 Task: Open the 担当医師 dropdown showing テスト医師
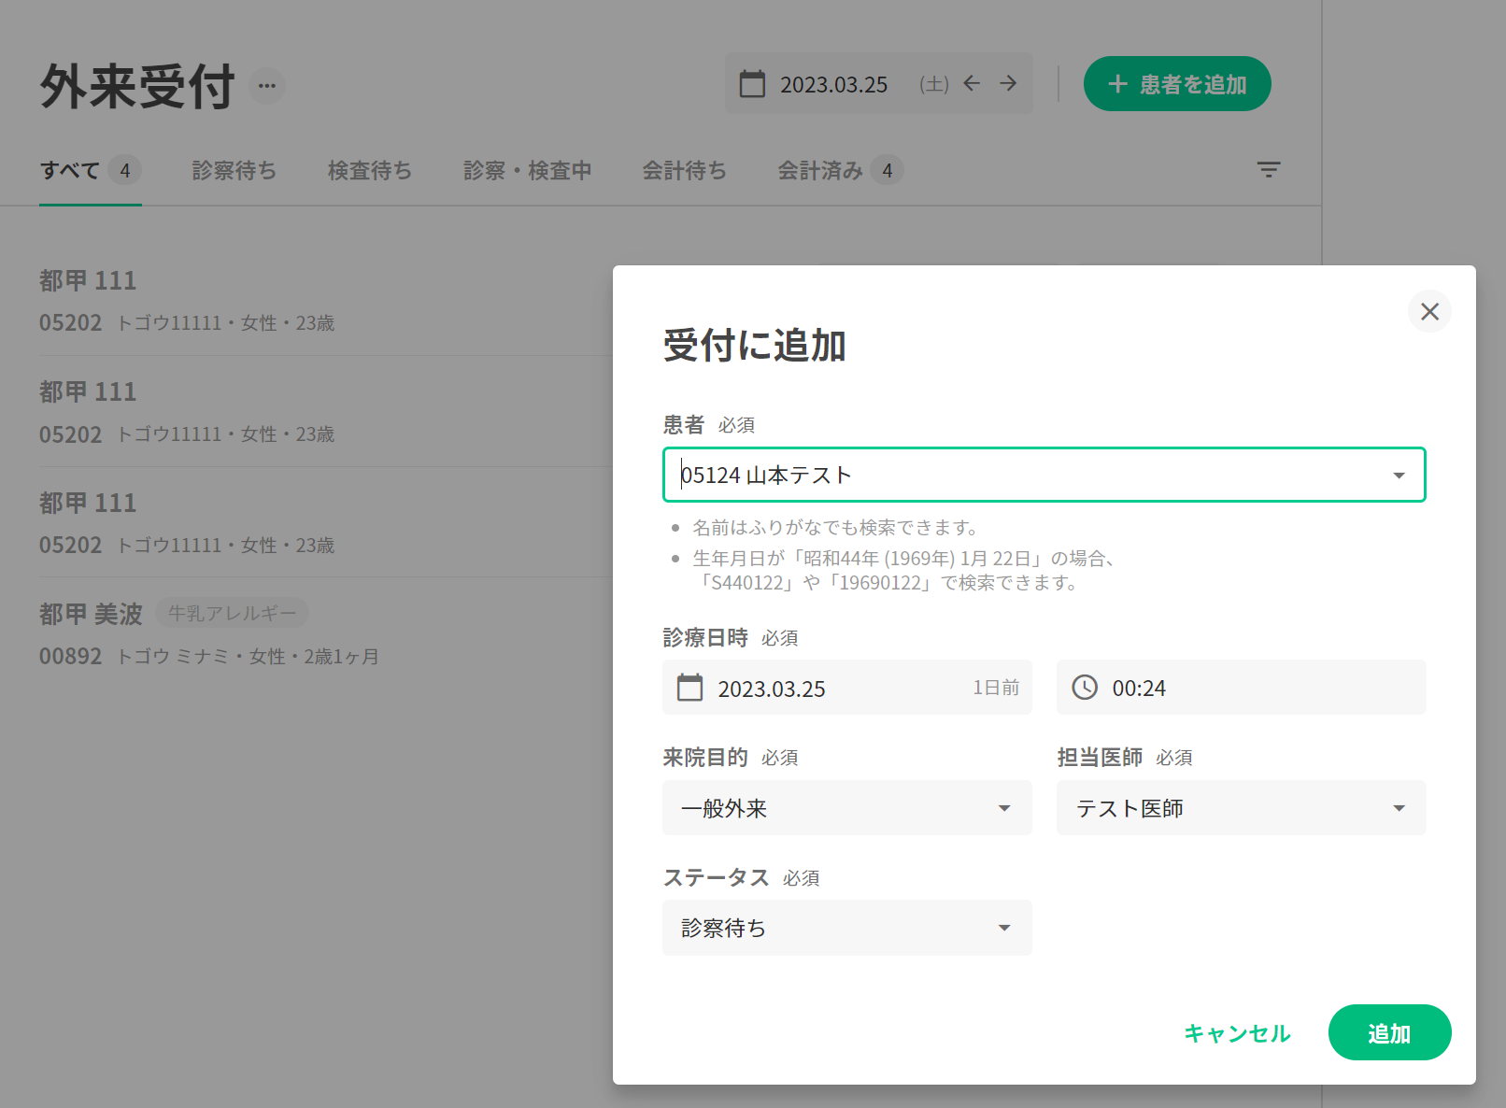[x=1240, y=808]
